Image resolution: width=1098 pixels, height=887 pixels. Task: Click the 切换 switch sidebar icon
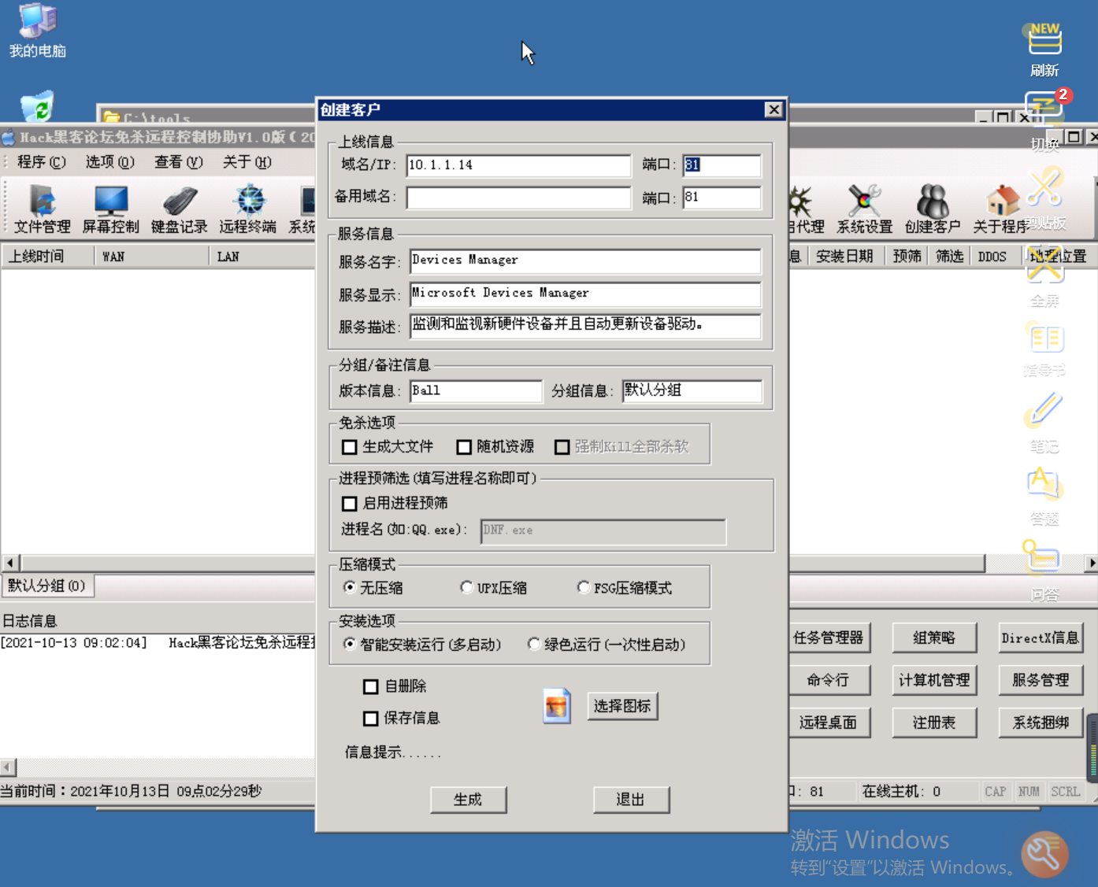tap(1044, 120)
